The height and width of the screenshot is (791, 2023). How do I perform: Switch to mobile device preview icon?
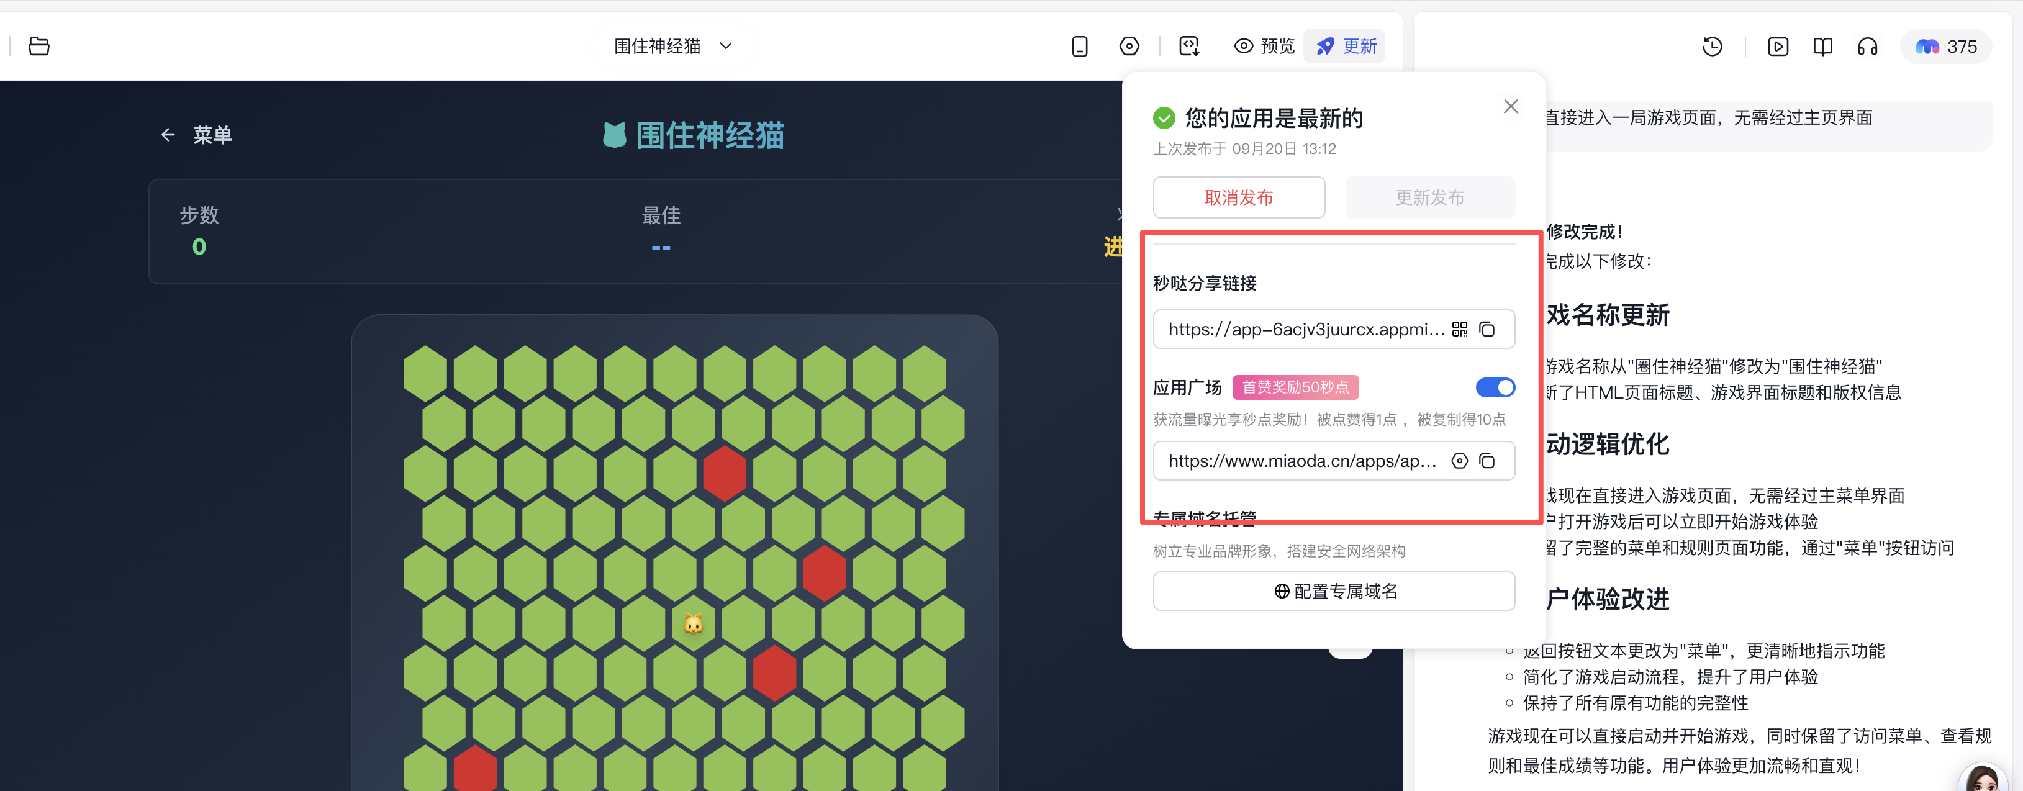coord(1080,47)
